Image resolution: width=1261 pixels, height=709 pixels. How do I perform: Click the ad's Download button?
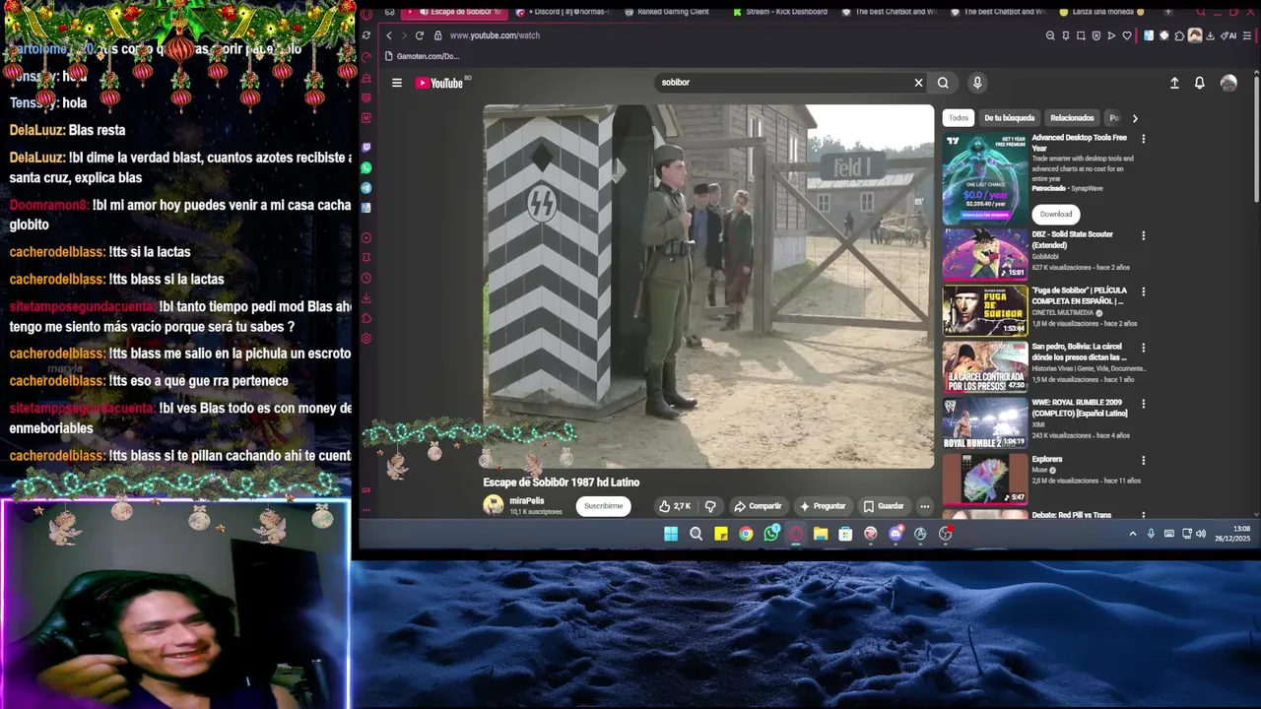[1056, 214]
